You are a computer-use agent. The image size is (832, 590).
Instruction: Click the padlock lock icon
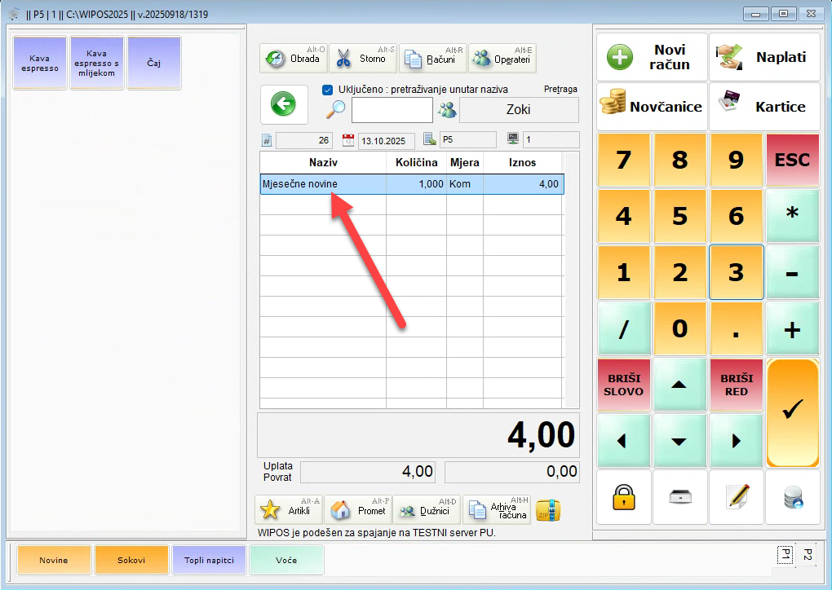click(x=624, y=496)
